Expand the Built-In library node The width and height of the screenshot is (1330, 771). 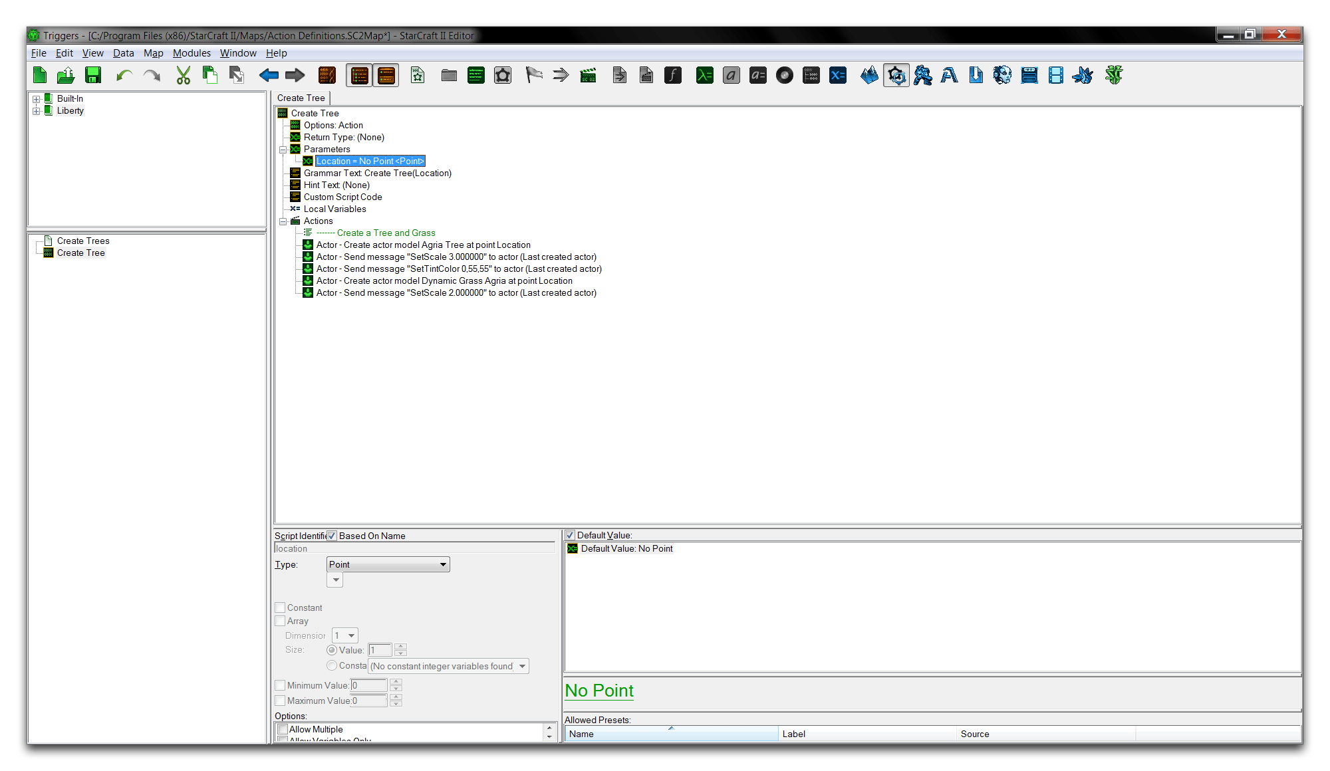(37, 99)
